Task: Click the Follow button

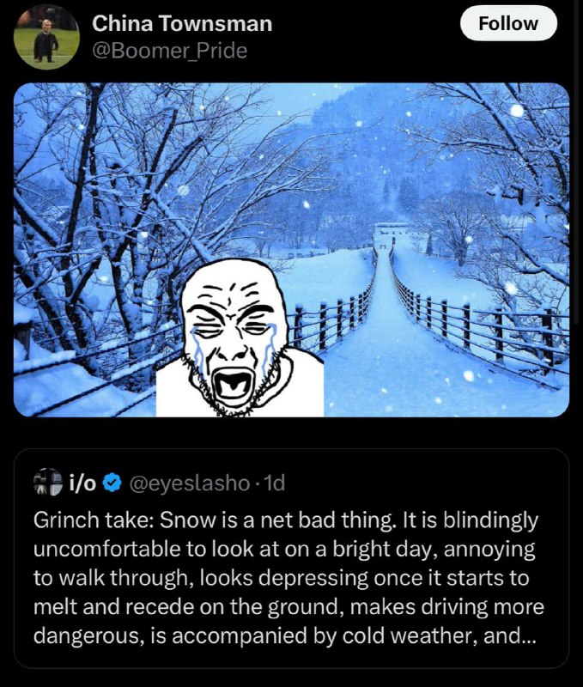Action: point(508,24)
